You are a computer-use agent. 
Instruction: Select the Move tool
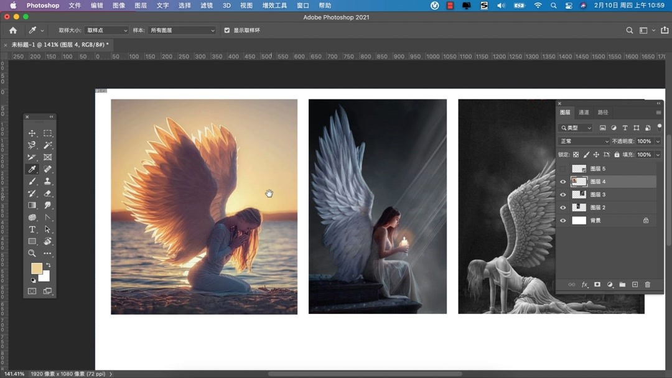[33, 134]
